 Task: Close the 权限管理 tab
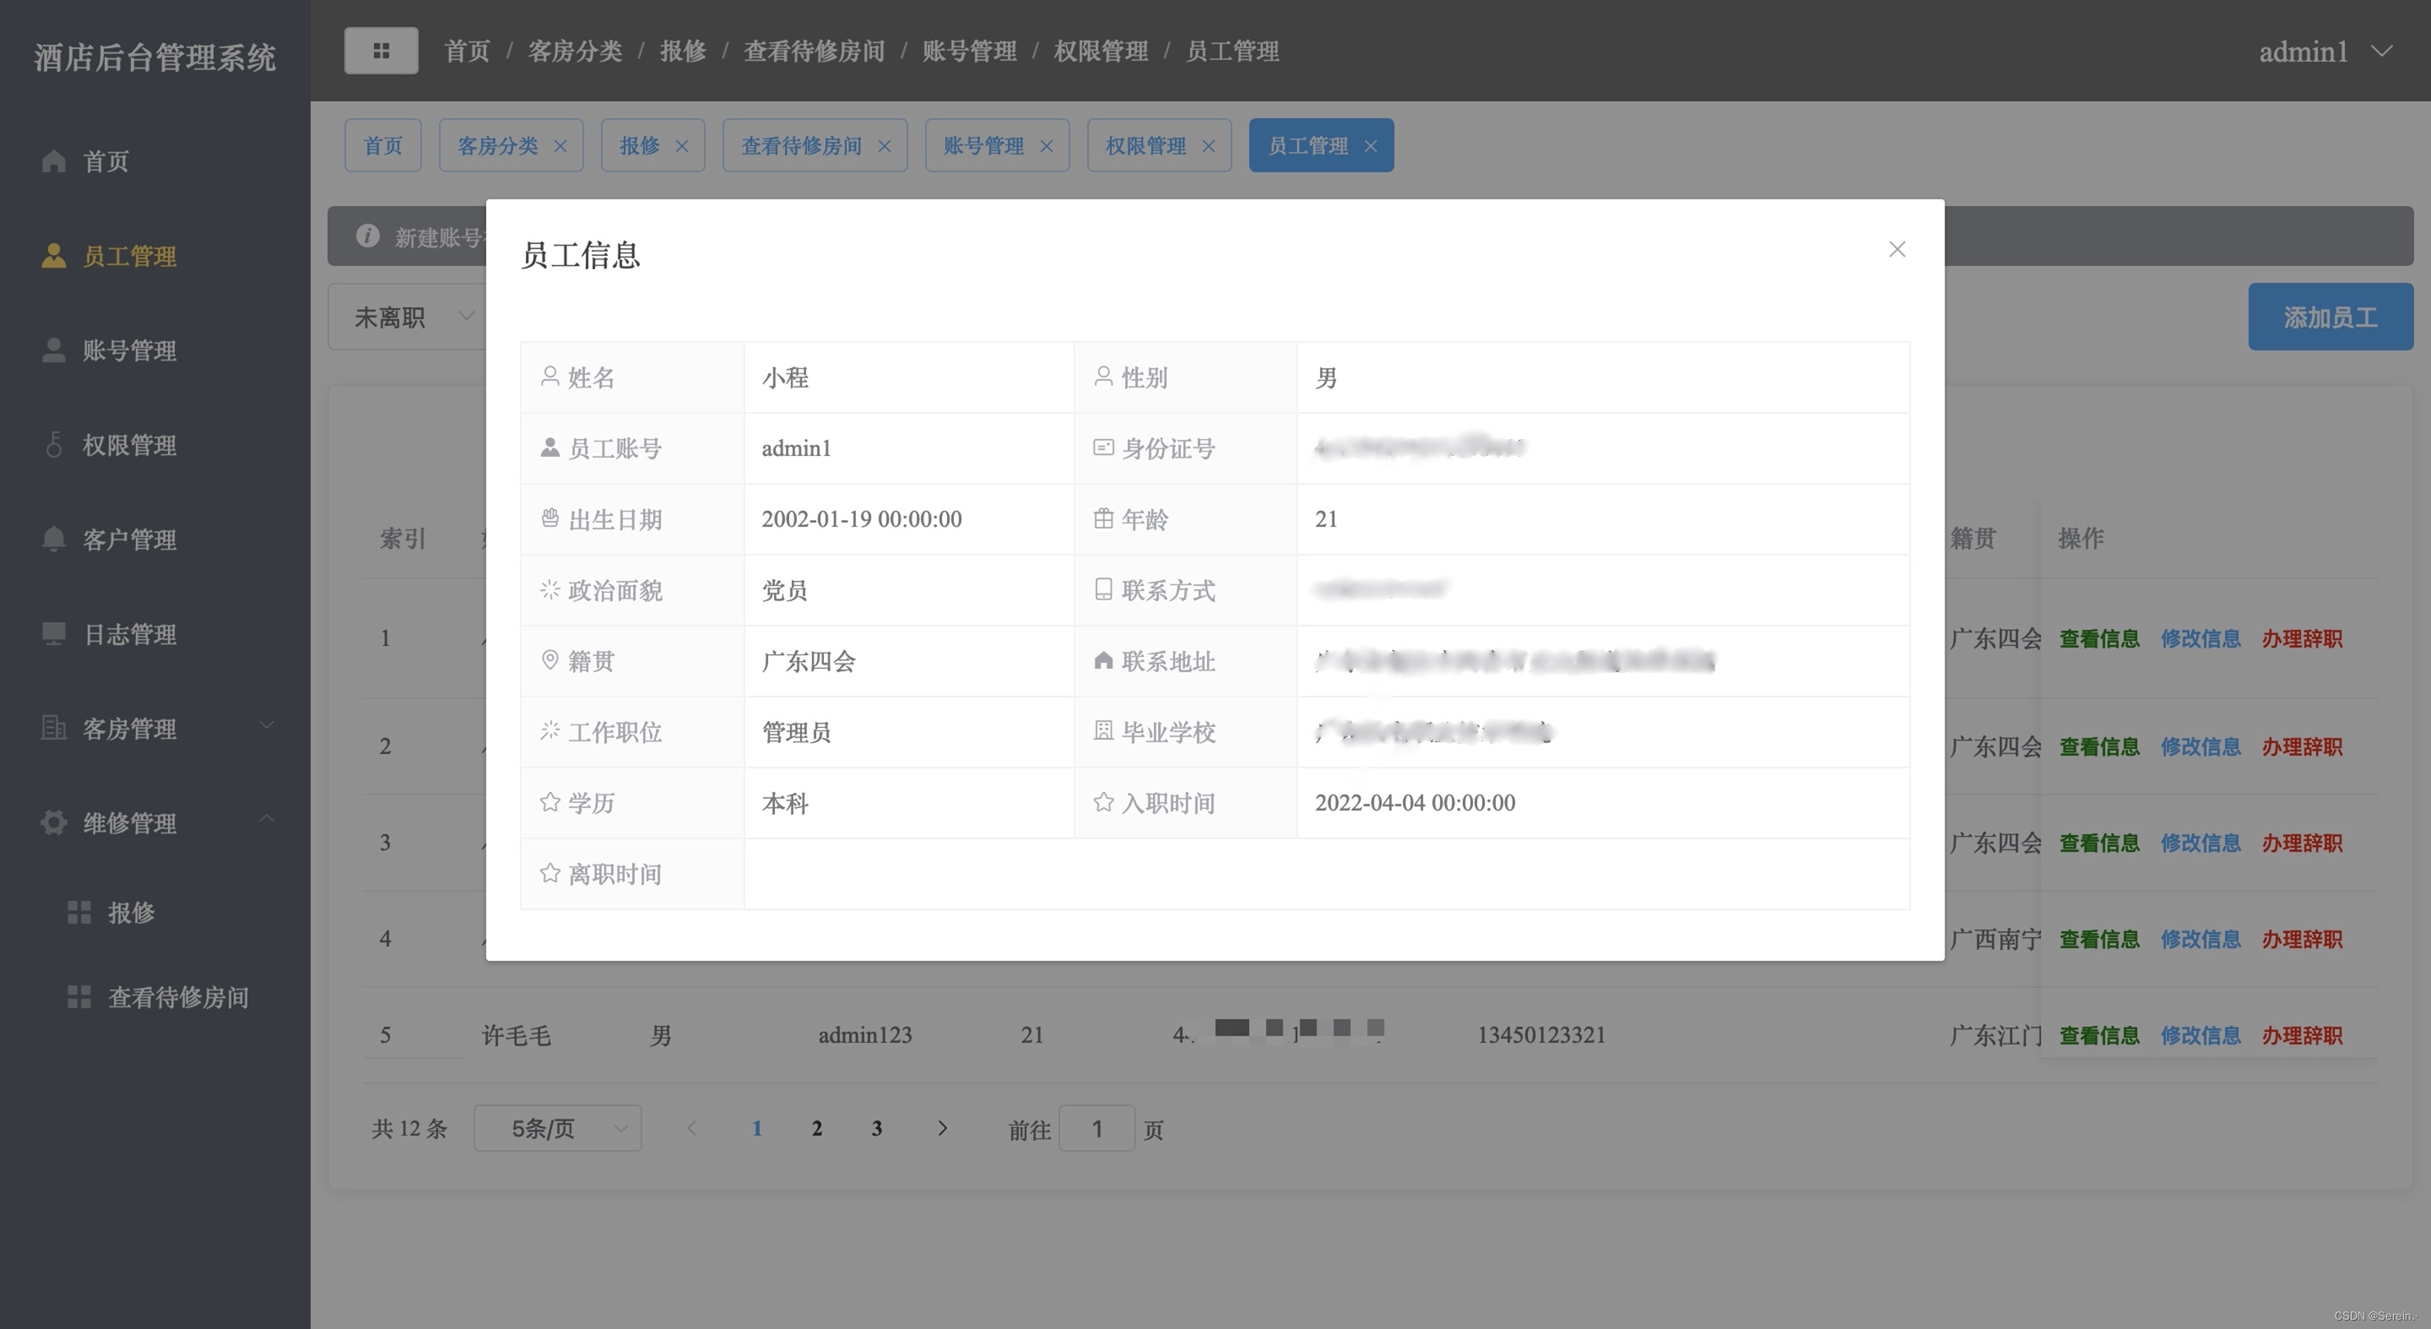(1208, 146)
